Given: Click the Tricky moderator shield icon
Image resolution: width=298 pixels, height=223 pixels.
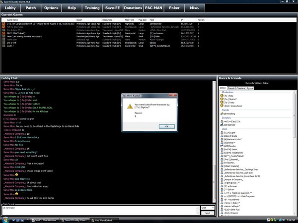Looking at the screenshot, I should [222, 102].
